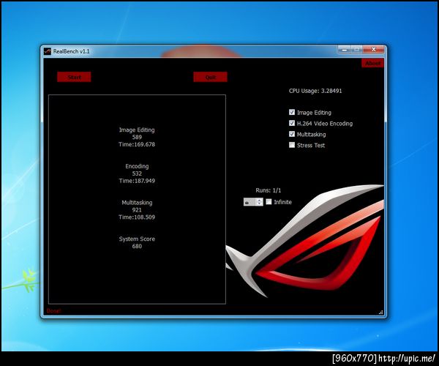Click the Image Editing score '589'
Screen dimensions: 439x366
pyautogui.click(x=137, y=137)
